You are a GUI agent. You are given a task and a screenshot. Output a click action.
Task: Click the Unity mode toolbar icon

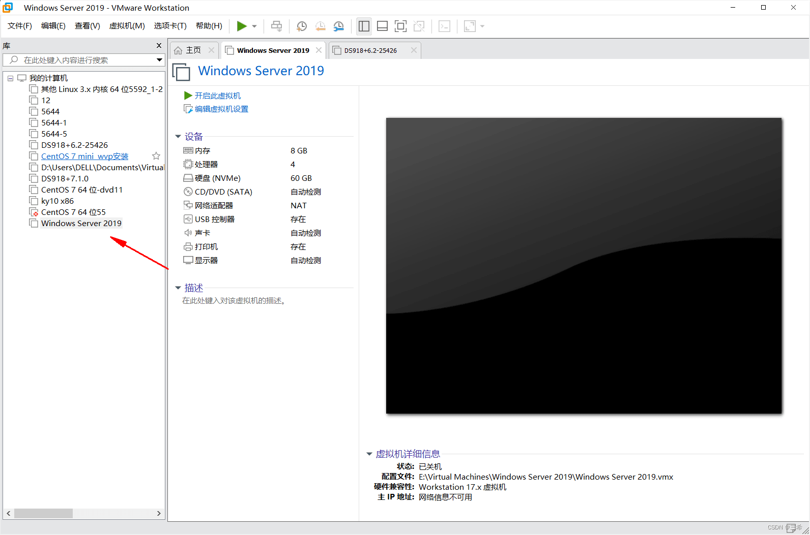[419, 26]
